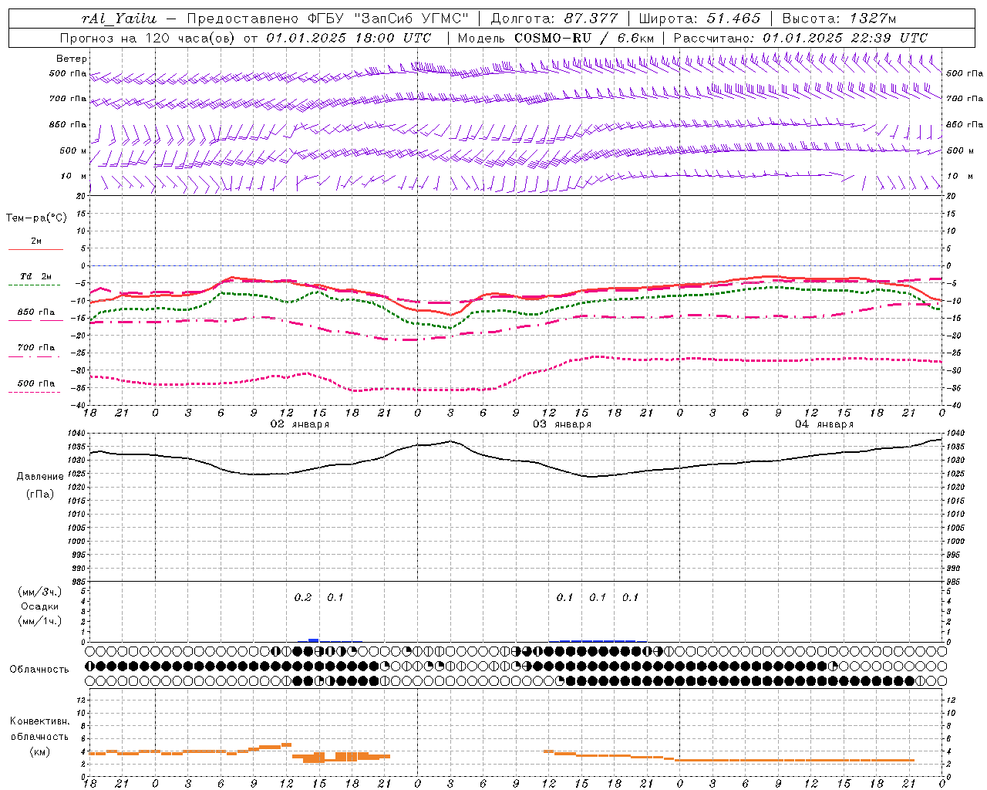Click the date label 04 января
Screen dimensions: 987x790
tap(824, 424)
